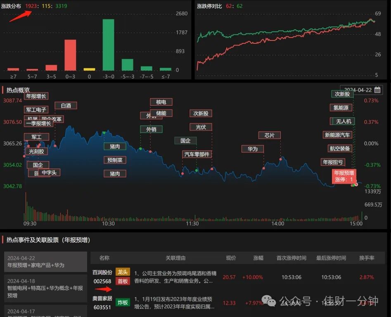391x317 pixels.
Task: Sort by the 涨幅 column header
Action: [x=258, y=258]
